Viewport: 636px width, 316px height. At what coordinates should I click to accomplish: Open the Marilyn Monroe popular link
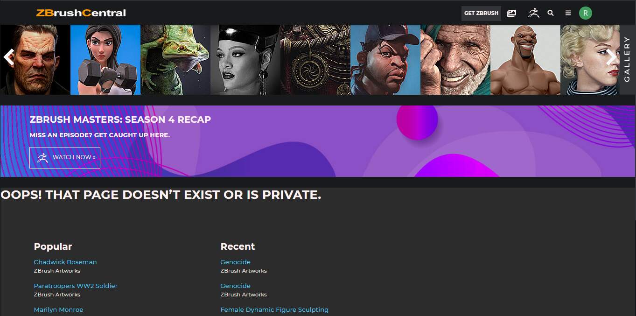(58, 309)
